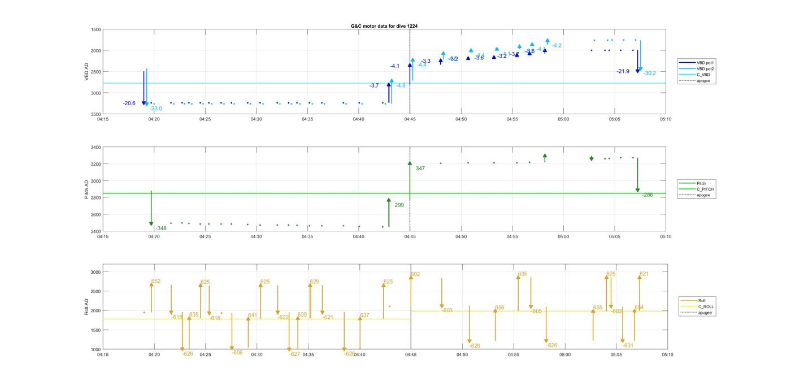791x392 pixels.
Task: Click the "-30.2" VBD data label
Action: (650, 73)
